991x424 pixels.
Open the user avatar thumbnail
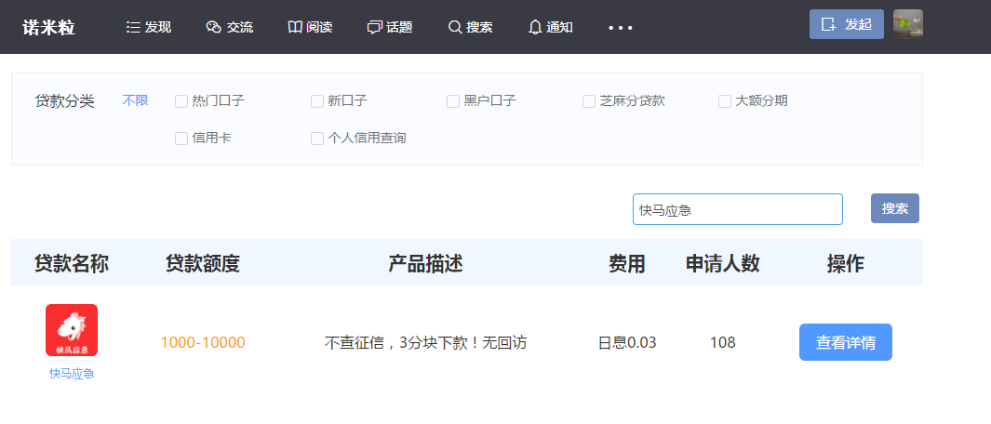907,24
